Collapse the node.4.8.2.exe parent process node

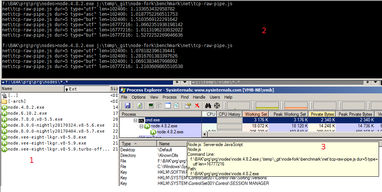coord(142,126)
